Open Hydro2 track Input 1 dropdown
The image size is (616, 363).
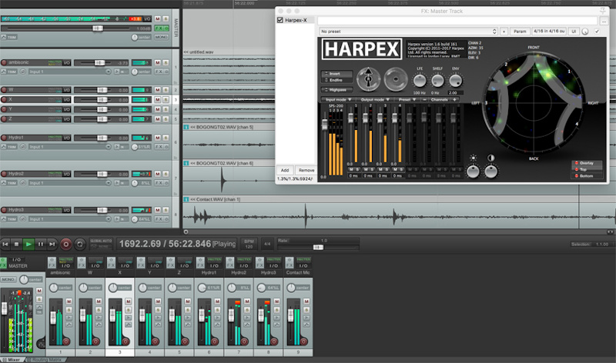70,183
